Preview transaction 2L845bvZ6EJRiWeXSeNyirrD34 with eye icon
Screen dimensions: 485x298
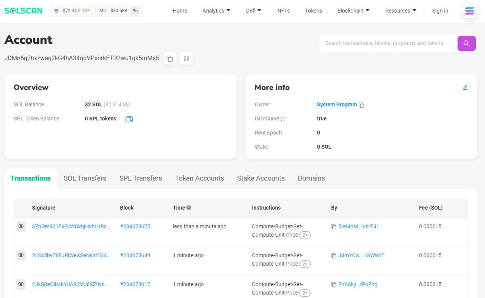click(x=21, y=255)
